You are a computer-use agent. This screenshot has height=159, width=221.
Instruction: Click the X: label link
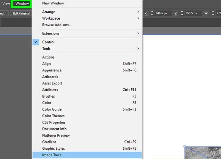click(146, 13)
